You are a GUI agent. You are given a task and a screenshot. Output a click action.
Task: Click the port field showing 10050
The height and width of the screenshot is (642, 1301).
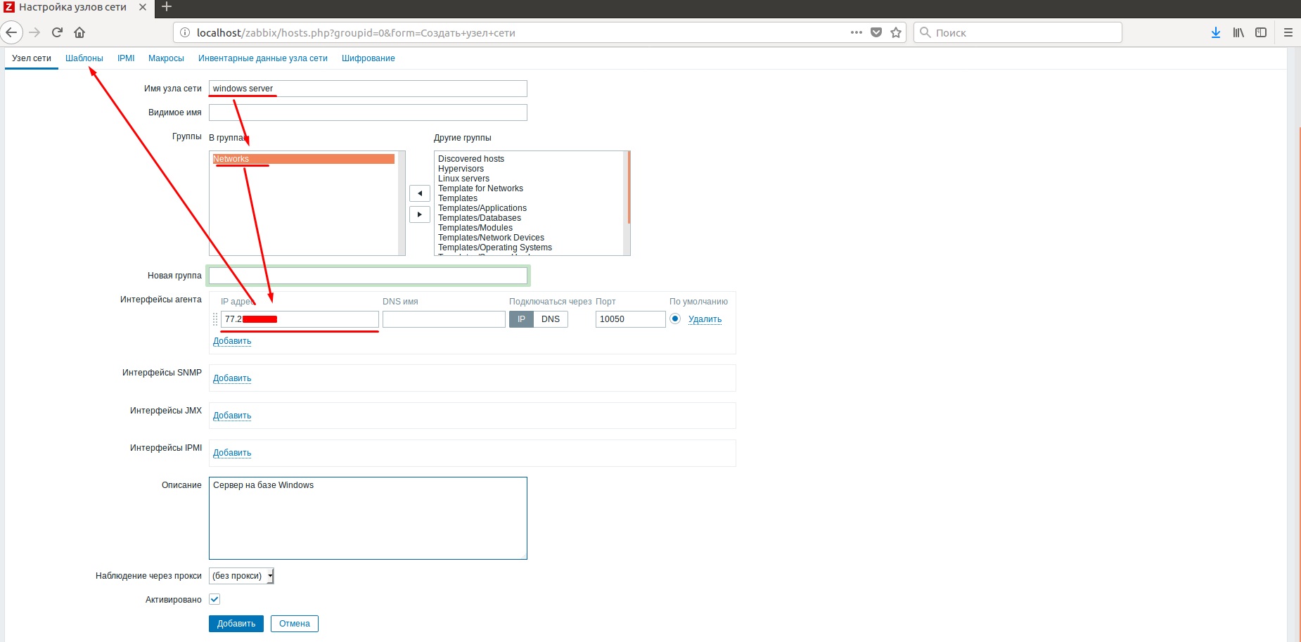point(631,319)
